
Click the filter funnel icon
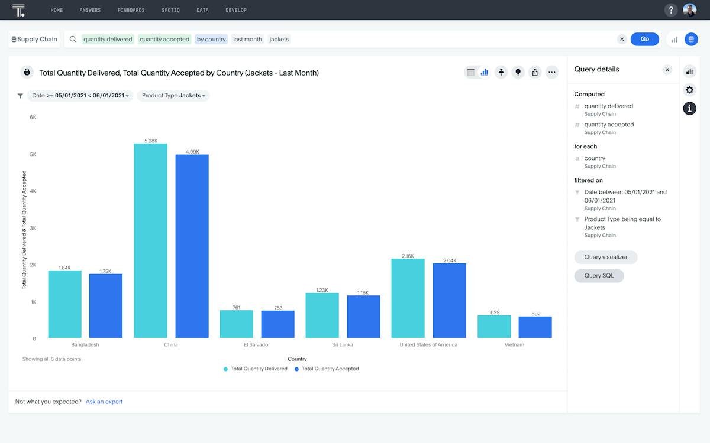click(20, 96)
